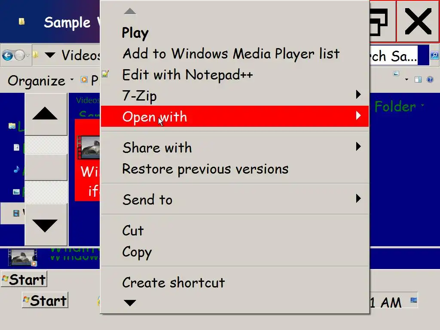This screenshot has width=440, height=330.
Task: Select Pictures library icon in navigation pane
Action: pos(16,192)
